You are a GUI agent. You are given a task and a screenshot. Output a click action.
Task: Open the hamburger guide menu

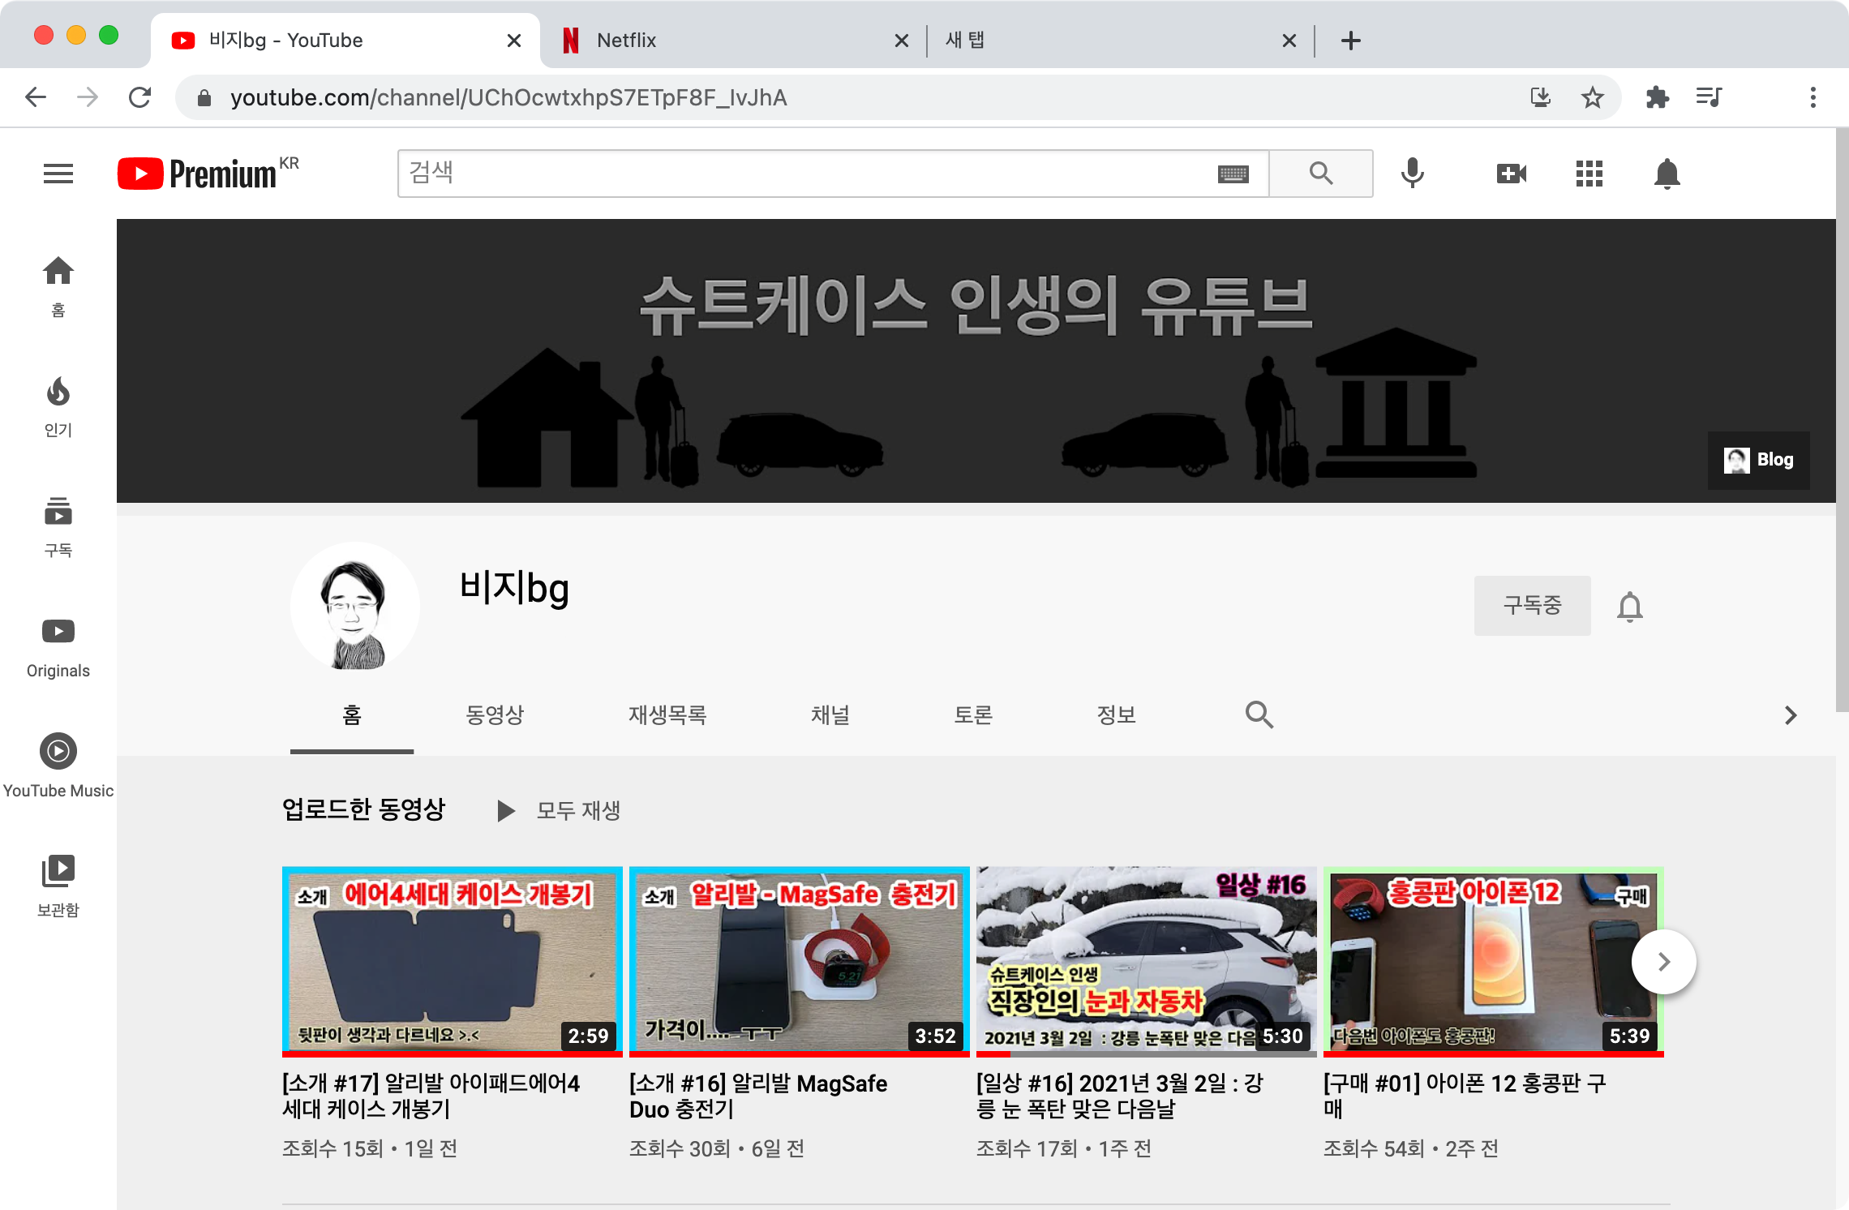[x=58, y=173]
